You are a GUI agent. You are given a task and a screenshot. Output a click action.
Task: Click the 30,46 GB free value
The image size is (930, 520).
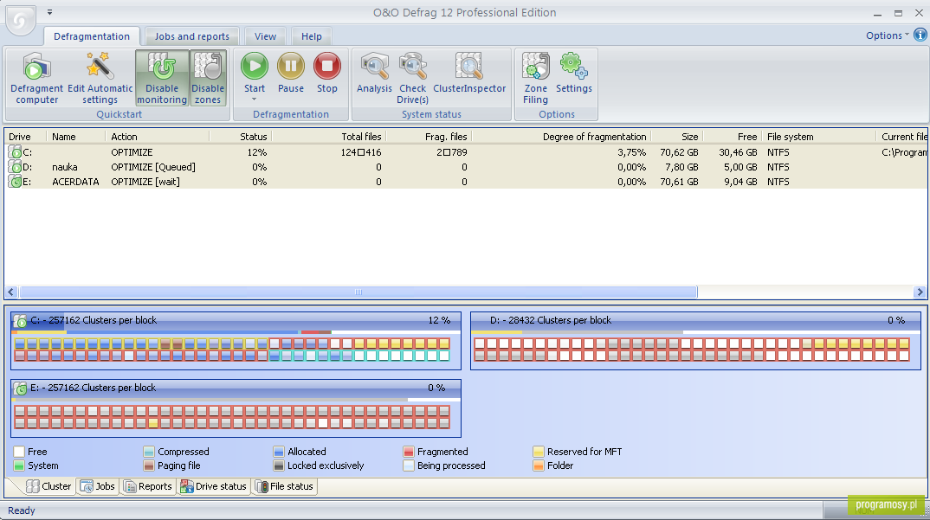738,152
